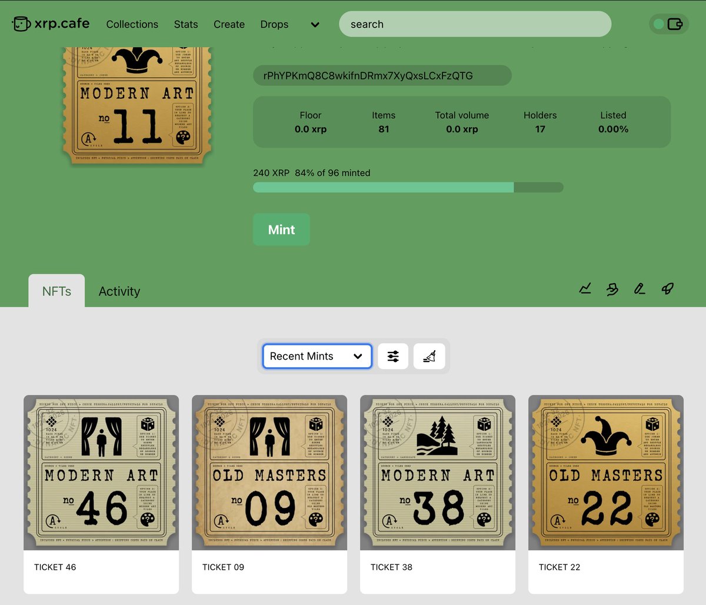Open the filter sliders button
706x605 pixels.
[393, 356]
